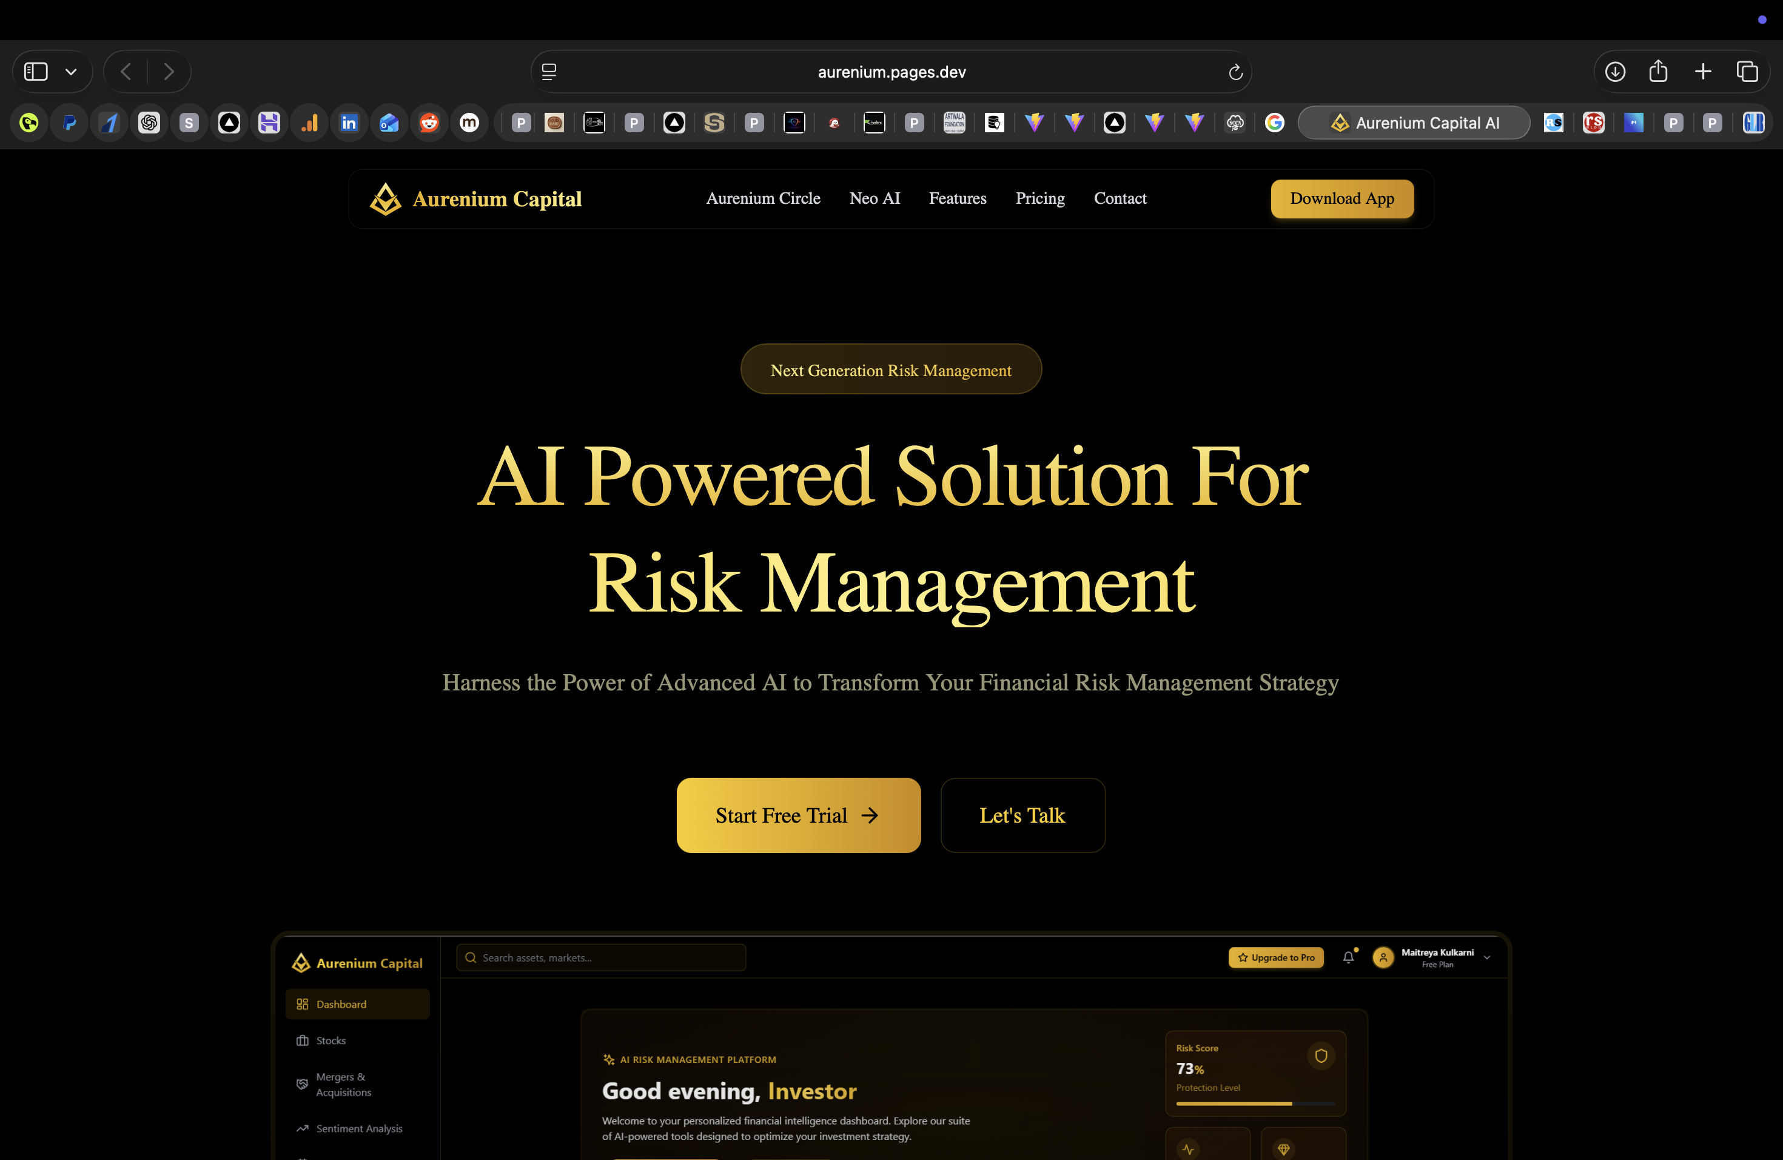Click the shield icon on the Risk Score card
This screenshot has width=1783, height=1160.
click(x=1321, y=1057)
